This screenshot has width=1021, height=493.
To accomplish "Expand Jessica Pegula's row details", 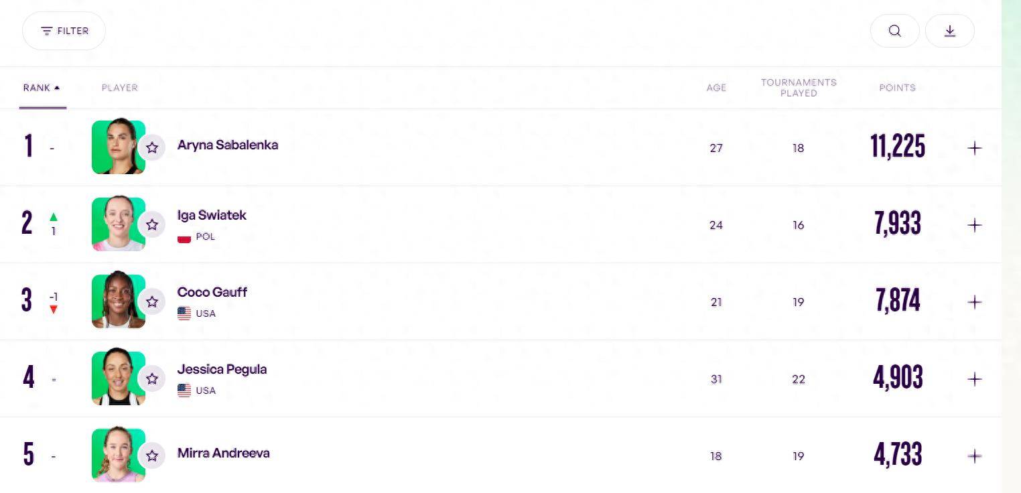I will click(975, 379).
